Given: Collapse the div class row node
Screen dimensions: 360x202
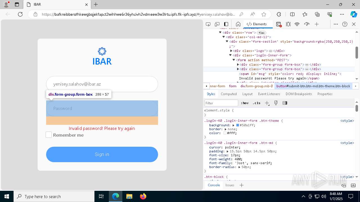Looking at the screenshot, I should (x=220, y=33).
